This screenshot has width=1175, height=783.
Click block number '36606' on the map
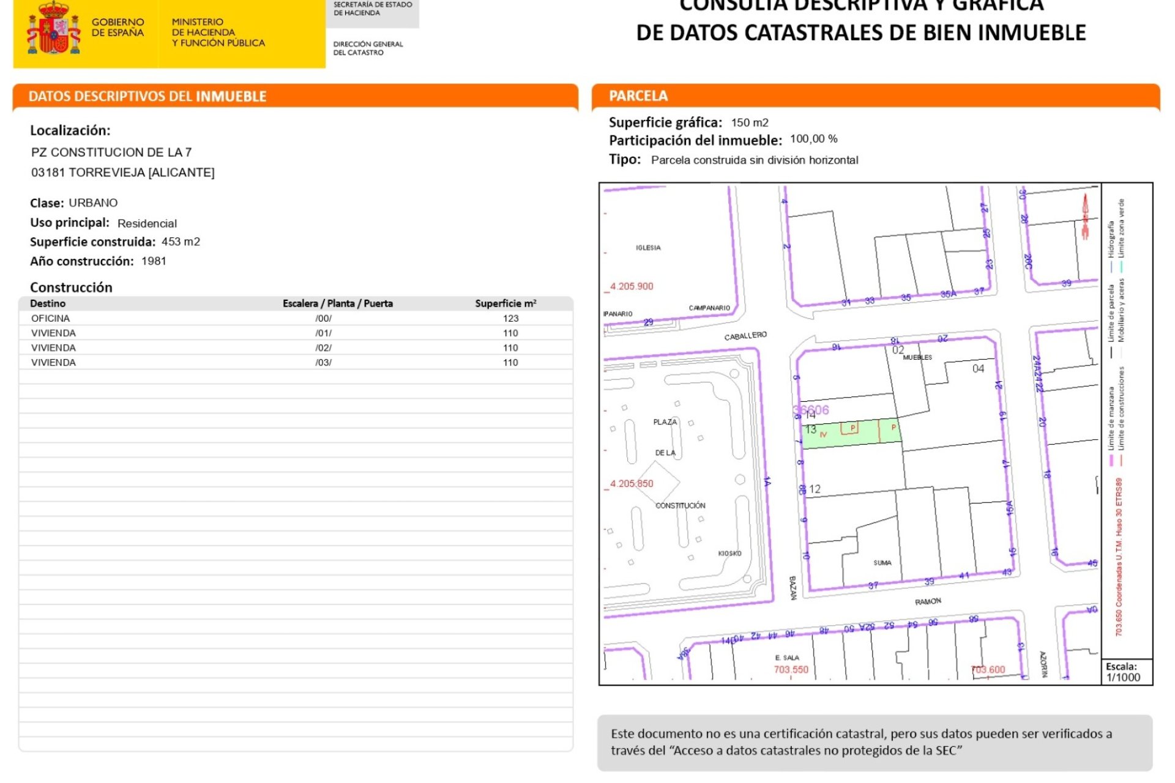[811, 410]
